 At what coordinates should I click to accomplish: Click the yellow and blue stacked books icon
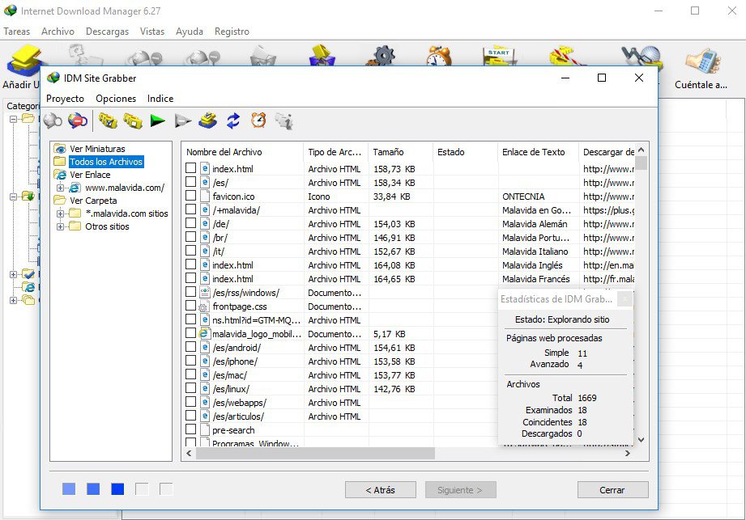click(208, 121)
